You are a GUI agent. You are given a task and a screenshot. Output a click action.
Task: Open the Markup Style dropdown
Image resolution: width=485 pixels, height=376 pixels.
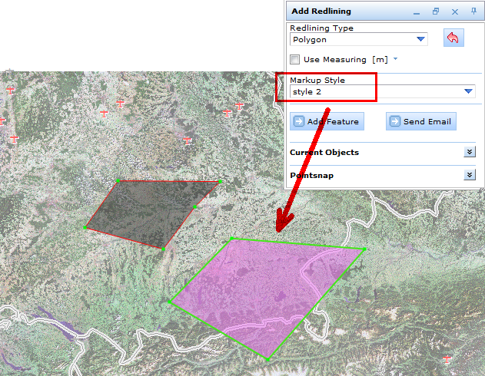click(x=469, y=92)
